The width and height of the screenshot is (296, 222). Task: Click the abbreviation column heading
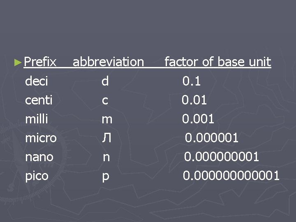coord(109,62)
